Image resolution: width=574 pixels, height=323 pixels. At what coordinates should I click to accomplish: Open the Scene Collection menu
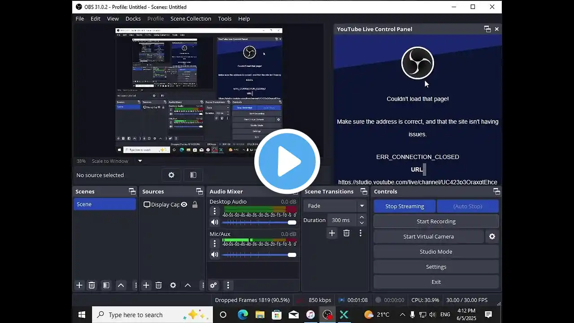click(191, 18)
